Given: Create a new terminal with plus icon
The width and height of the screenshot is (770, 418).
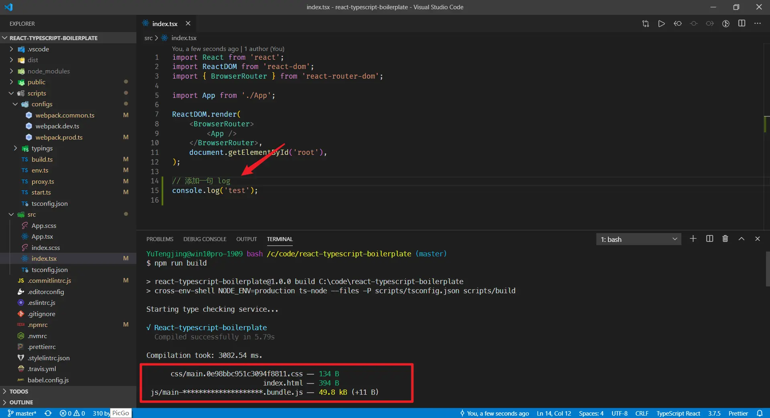Looking at the screenshot, I should (693, 239).
